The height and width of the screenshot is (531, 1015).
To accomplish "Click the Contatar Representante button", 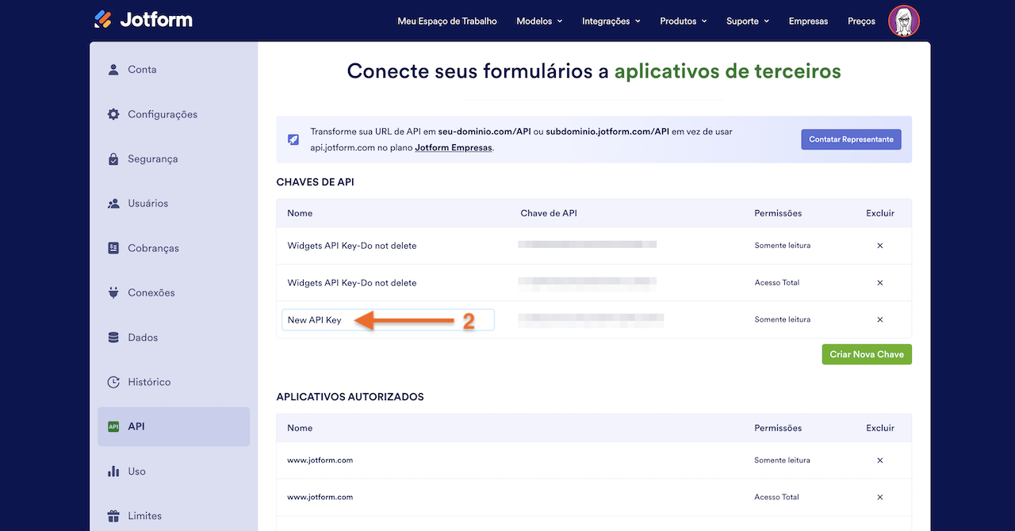I will point(851,139).
